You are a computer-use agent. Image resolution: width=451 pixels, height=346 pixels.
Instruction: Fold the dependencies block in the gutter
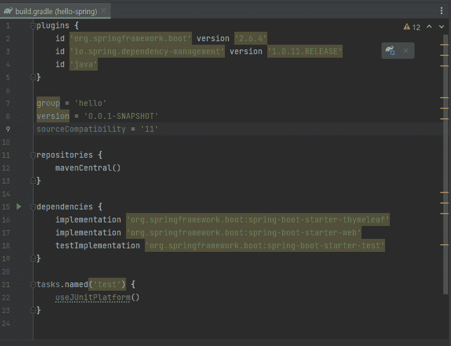33,207
